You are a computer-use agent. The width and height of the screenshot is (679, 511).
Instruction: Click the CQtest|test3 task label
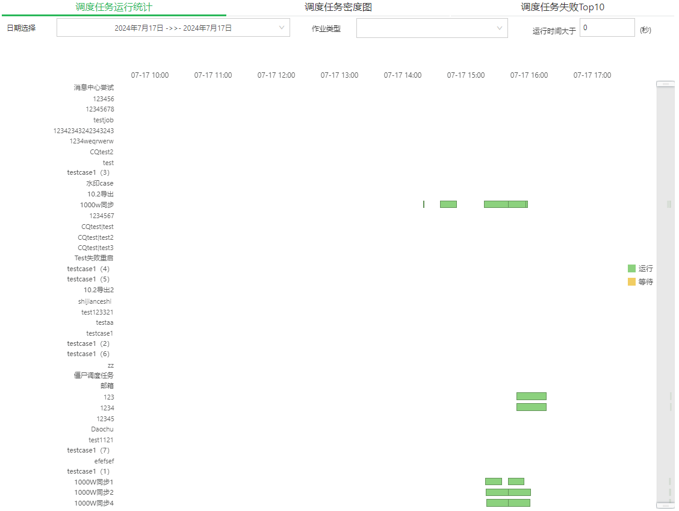(x=96, y=248)
